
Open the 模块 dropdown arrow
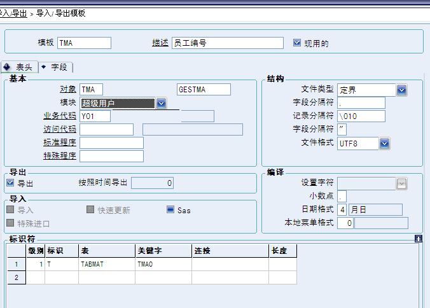click(x=161, y=103)
